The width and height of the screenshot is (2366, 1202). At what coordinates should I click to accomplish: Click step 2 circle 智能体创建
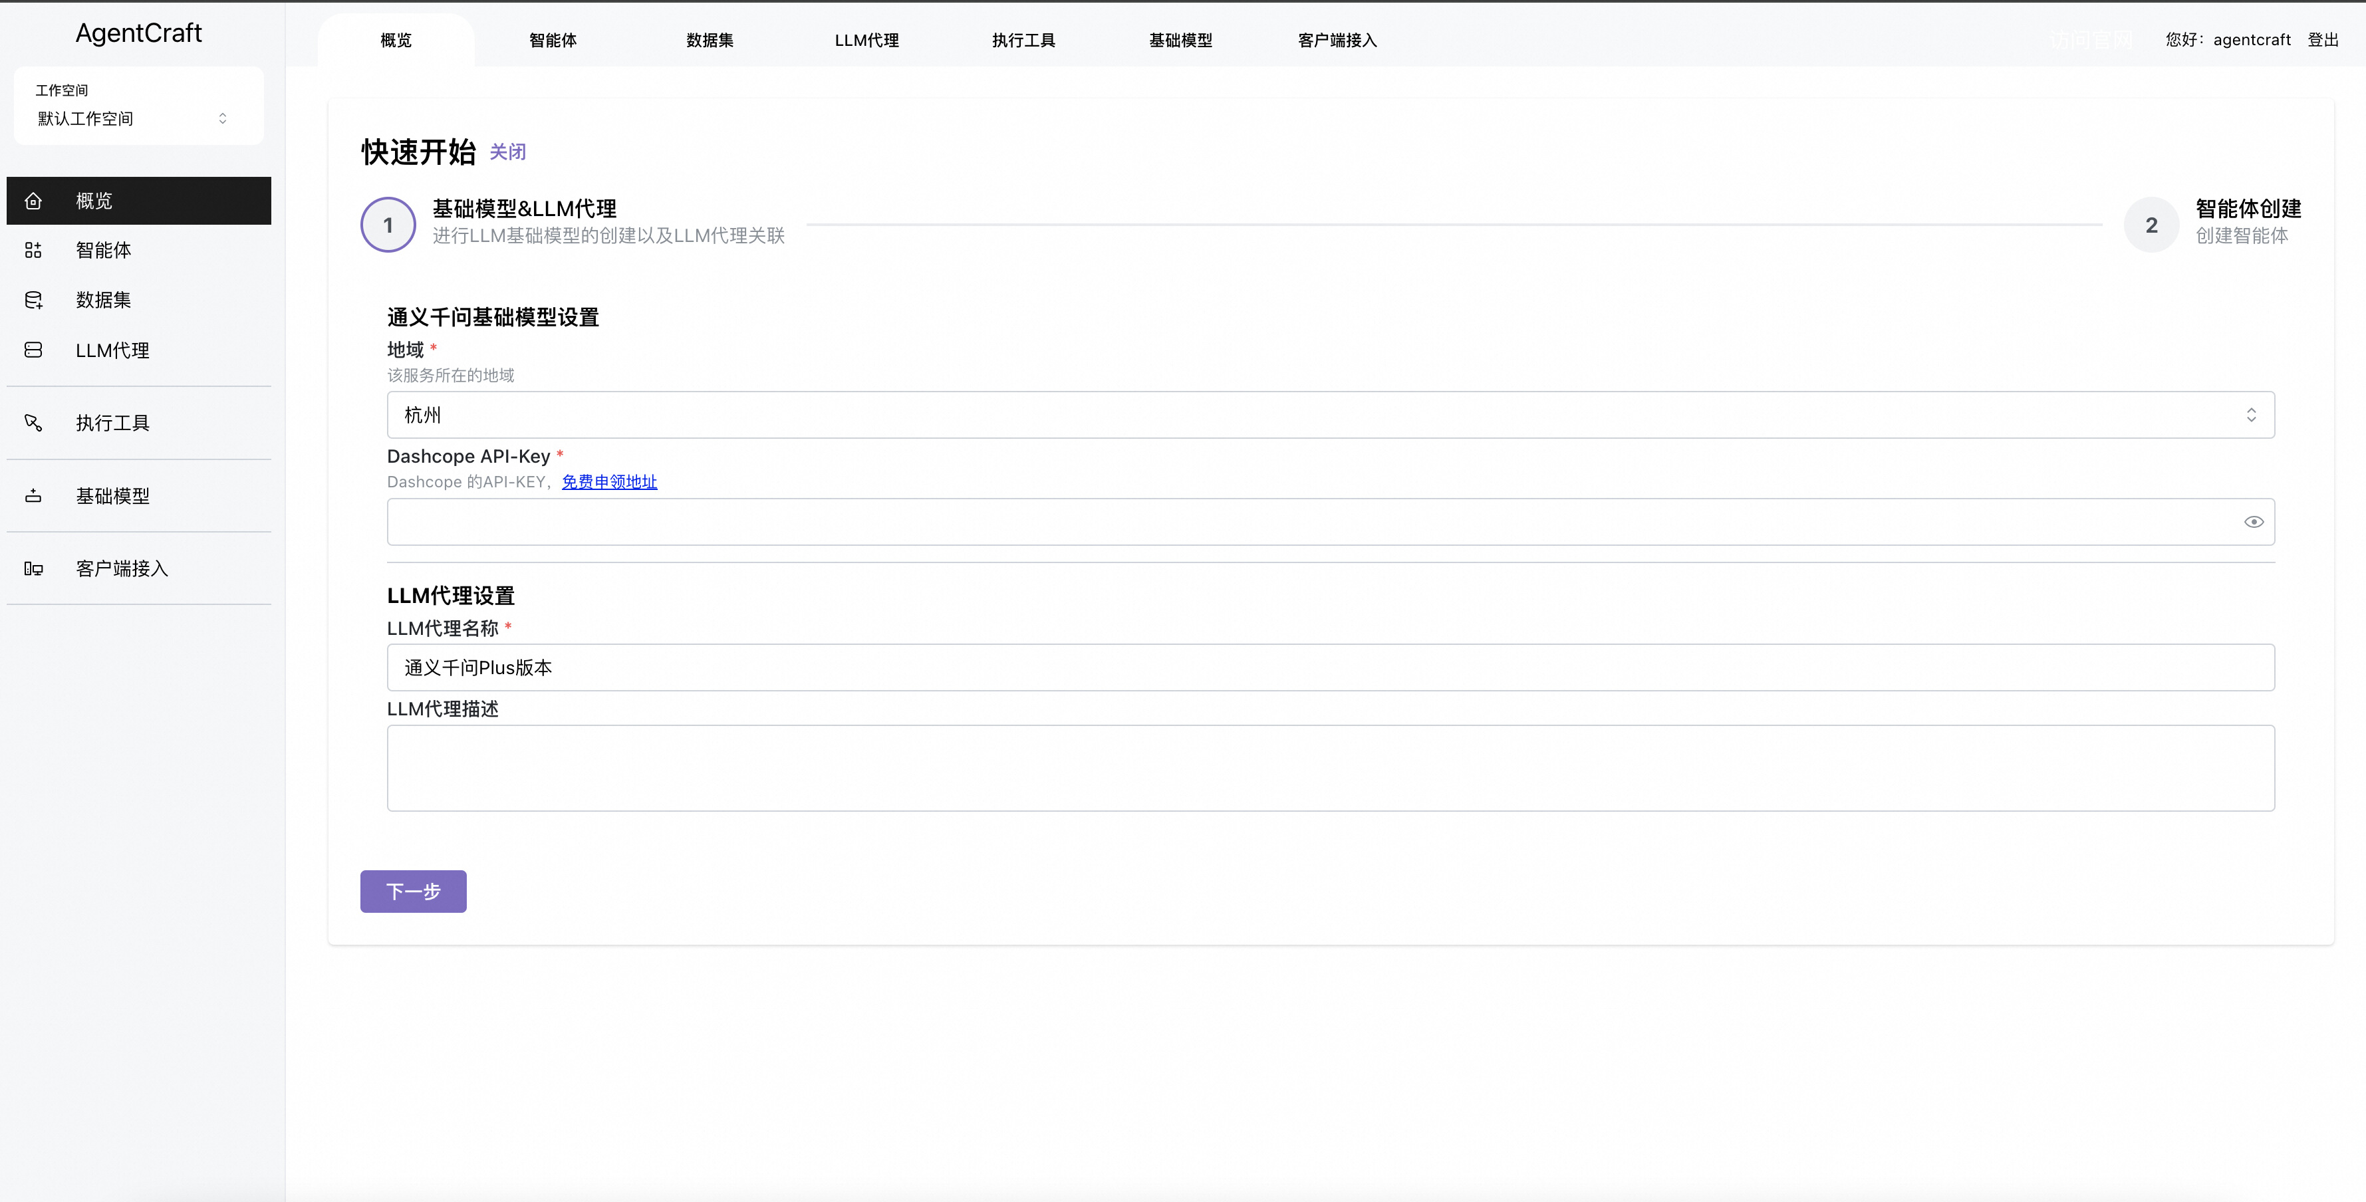[2151, 225]
